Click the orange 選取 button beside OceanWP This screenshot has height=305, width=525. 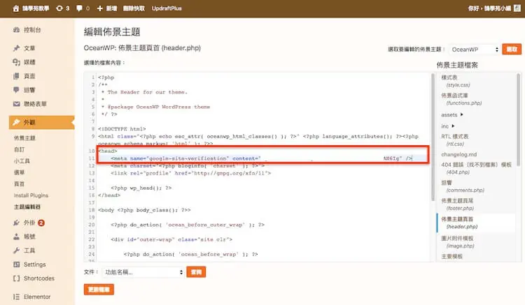512,50
